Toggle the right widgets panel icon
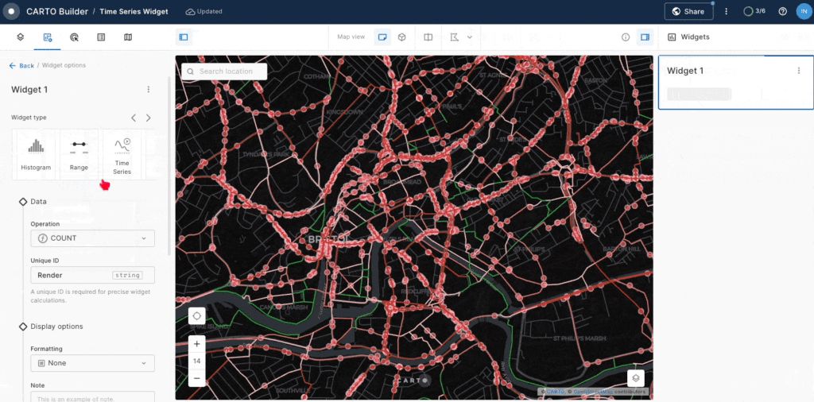 click(645, 37)
